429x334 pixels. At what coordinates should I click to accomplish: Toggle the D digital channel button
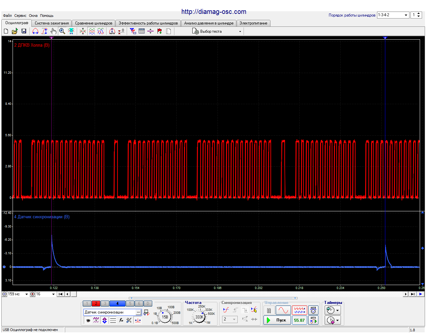point(148,304)
